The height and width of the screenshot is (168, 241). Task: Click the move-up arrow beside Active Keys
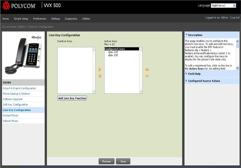pyautogui.click(x=147, y=69)
